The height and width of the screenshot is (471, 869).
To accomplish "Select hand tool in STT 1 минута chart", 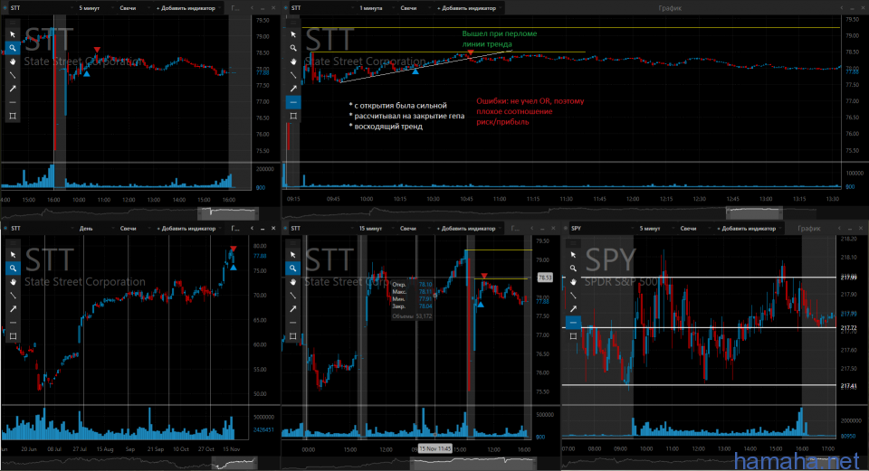I will click(x=293, y=61).
